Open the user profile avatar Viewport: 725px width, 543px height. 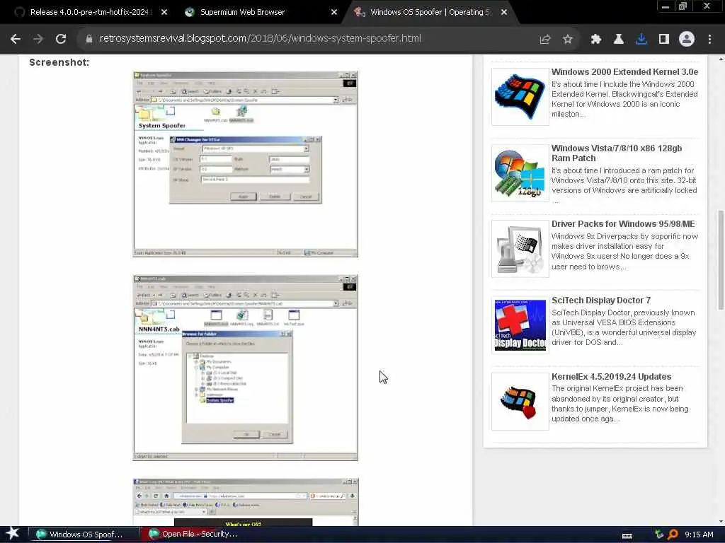point(687,40)
